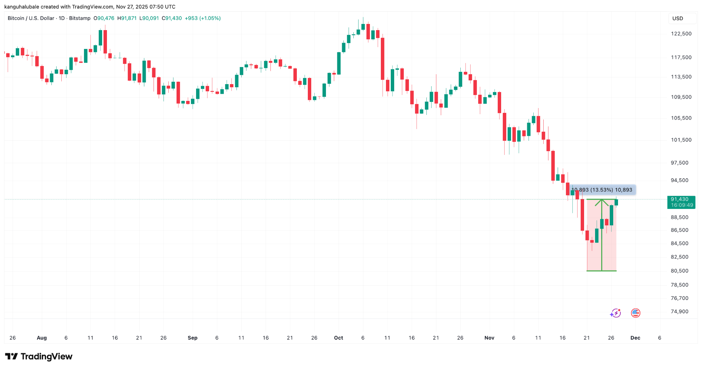Click the 80,500 price scale label
702x369 pixels.
(x=679, y=271)
